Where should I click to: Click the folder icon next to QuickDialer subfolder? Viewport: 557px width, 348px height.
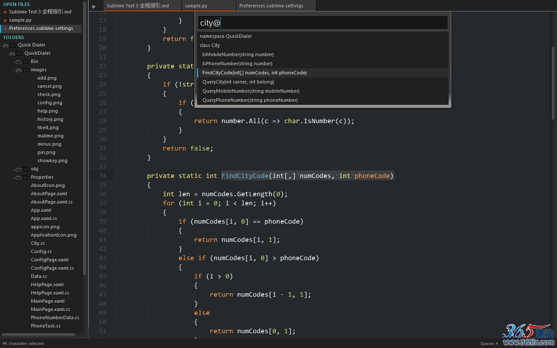point(19,54)
